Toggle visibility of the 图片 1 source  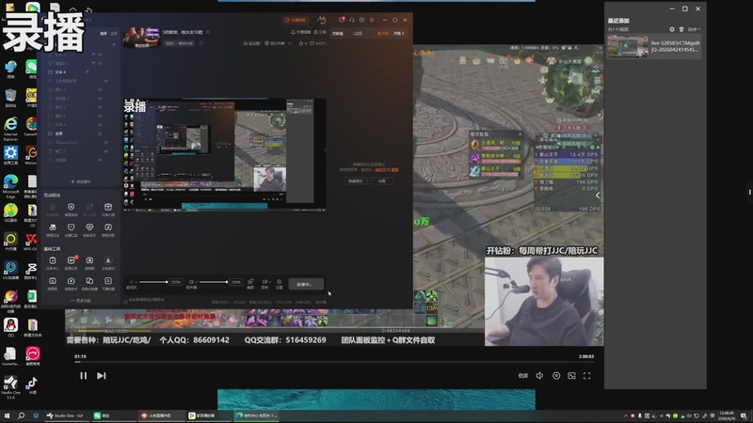point(101,89)
